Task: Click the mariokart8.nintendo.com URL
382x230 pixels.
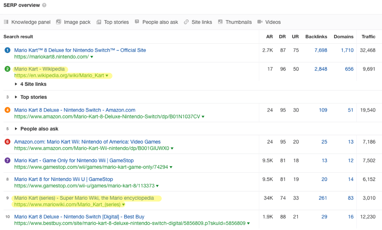Action: click(51, 57)
